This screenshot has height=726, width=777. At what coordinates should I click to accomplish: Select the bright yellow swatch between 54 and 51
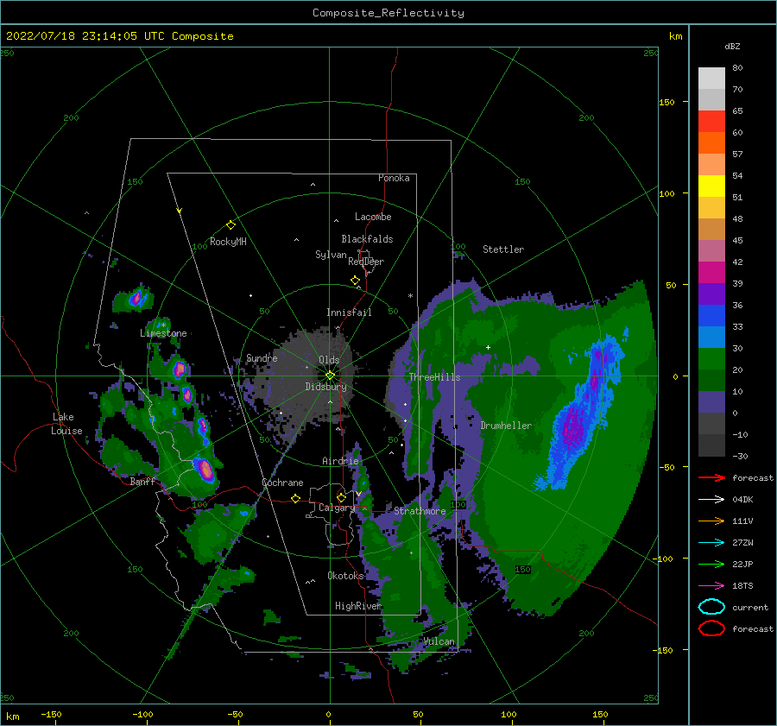pyautogui.click(x=711, y=186)
